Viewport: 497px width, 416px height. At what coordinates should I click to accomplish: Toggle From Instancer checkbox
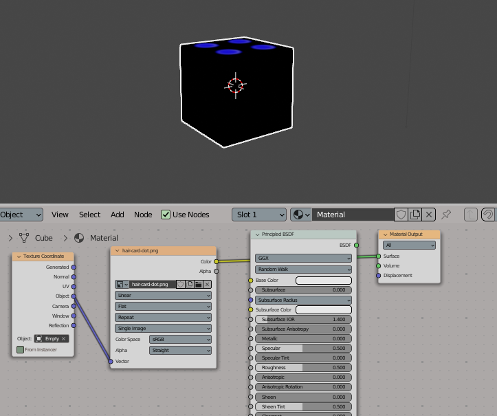21,349
